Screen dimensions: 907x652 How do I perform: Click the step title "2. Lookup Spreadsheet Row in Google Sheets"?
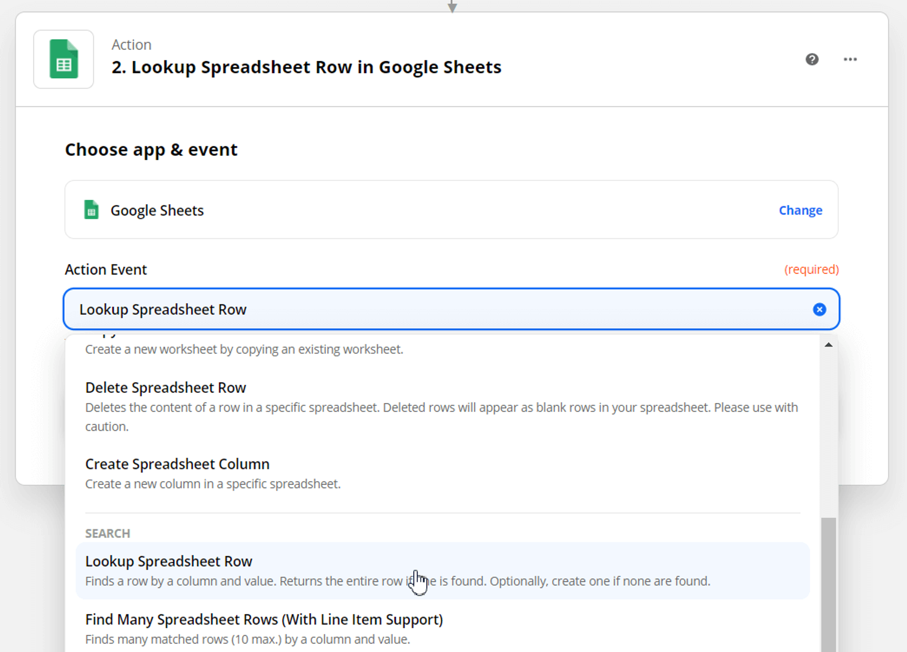click(307, 67)
